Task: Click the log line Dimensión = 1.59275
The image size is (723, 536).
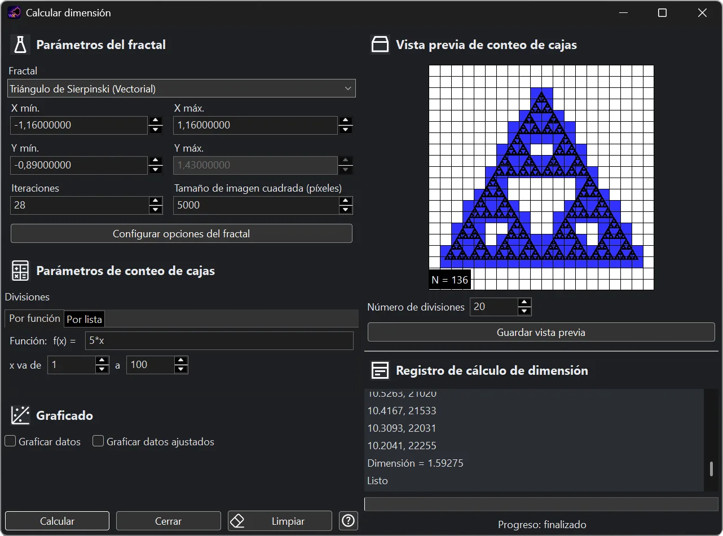Action: pyautogui.click(x=415, y=463)
